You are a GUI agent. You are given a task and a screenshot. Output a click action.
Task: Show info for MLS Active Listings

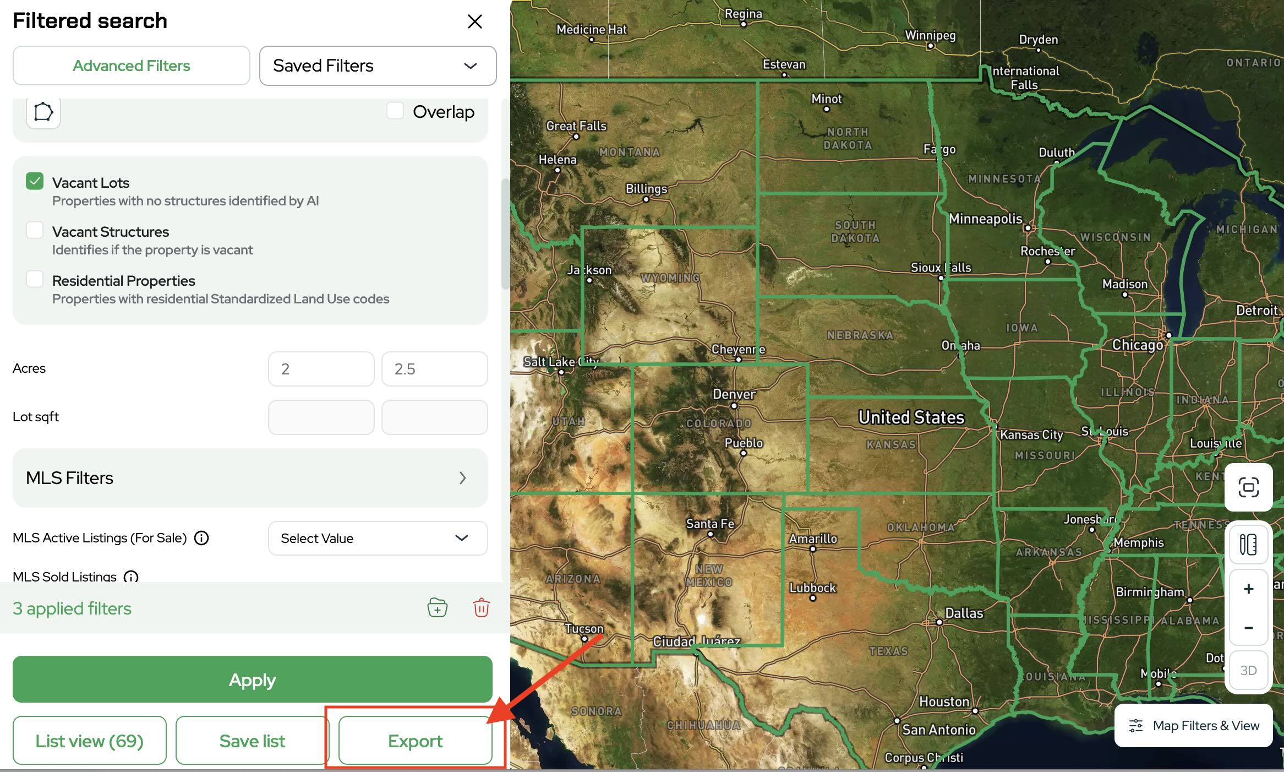click(201, 538)
